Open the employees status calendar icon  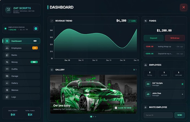[36, 28]
